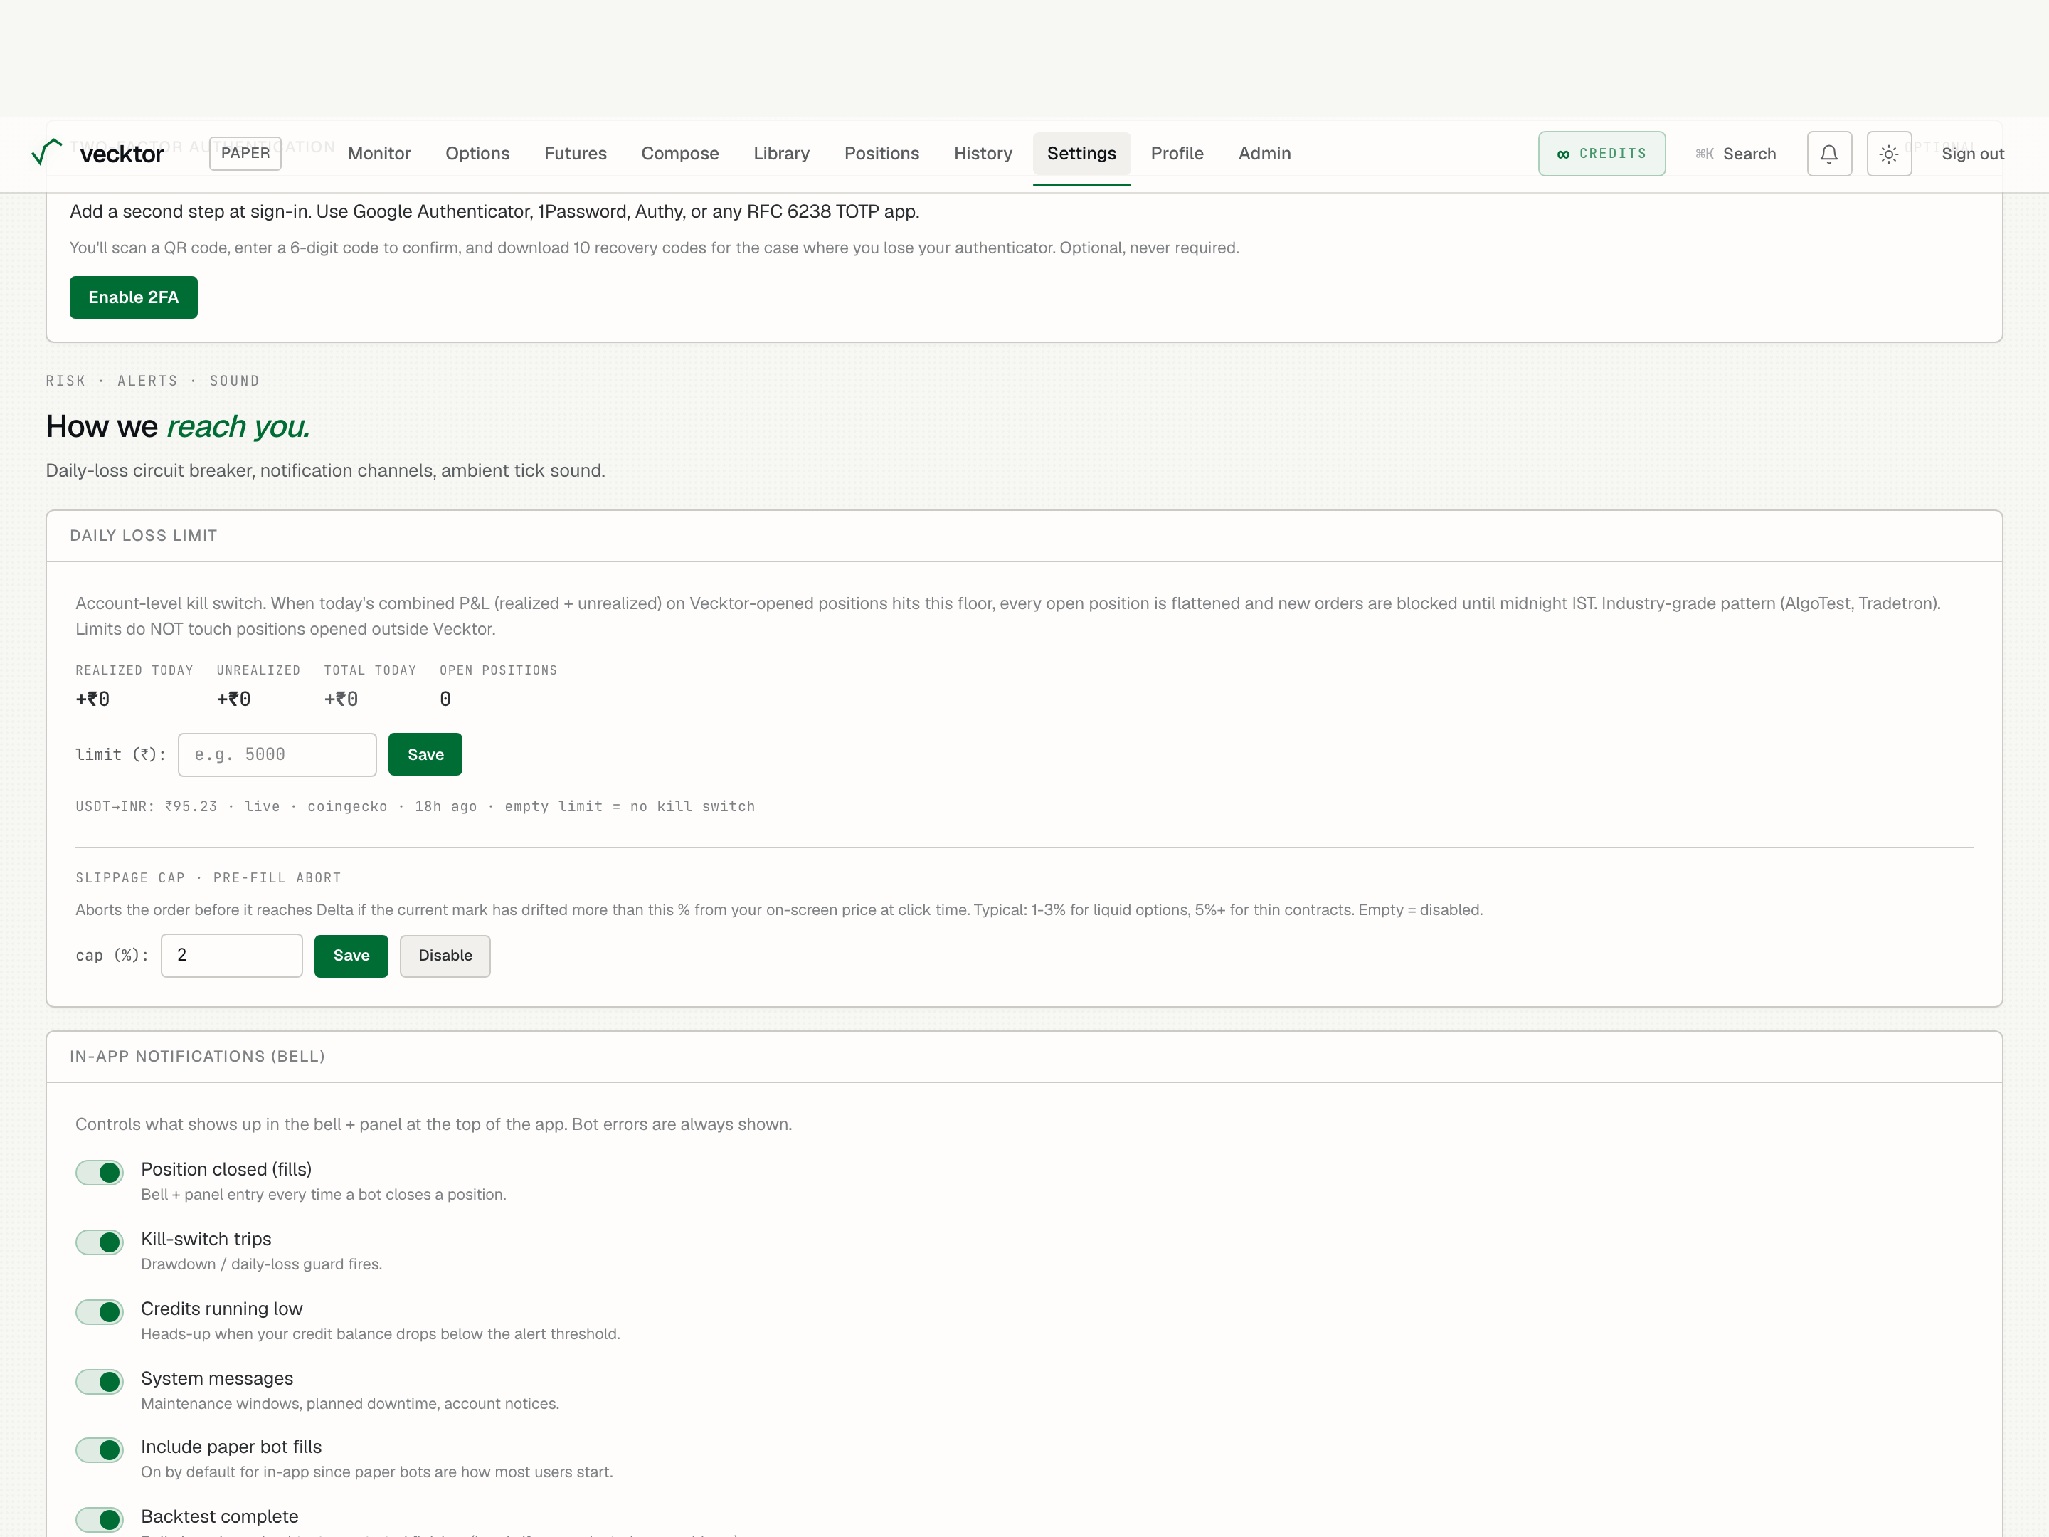This screenshot has width=2049, height=1537.
Task: Save the daily loss limit
Action: (425, 755)
